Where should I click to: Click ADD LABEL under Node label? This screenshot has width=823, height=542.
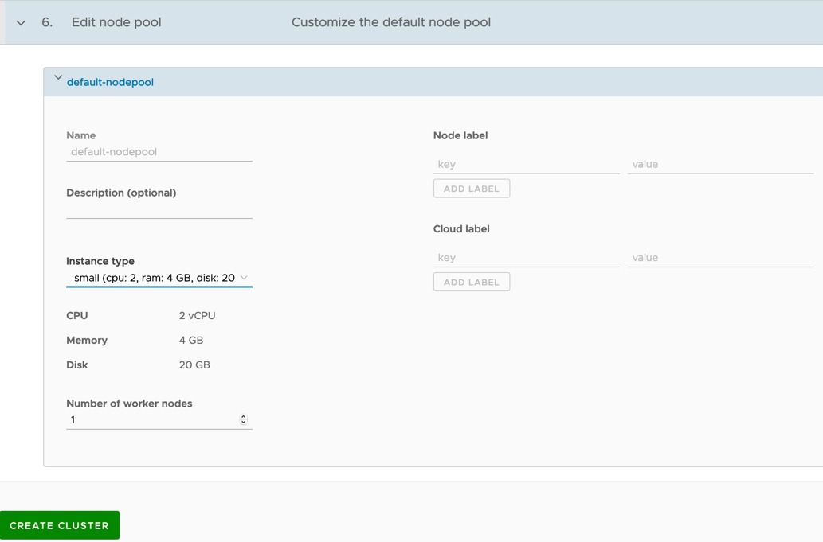coord(471,188)
